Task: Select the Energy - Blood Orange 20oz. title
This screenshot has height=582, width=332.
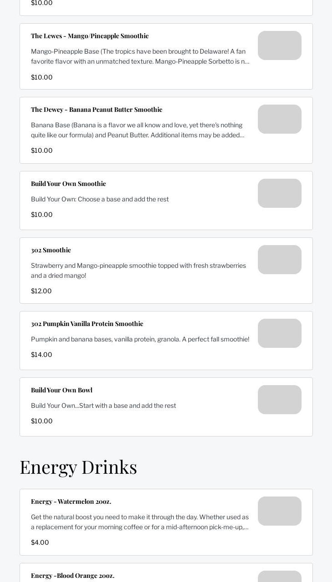Action: 73,576
